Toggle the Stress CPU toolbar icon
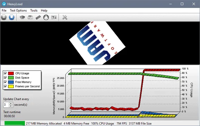The image size is (200, 126). (22, 17)
